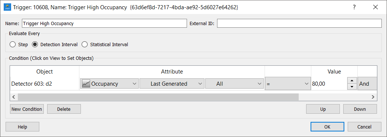Image resolution: width=387 pixels, height=137 pixels.
Task: Increase the value with up spinner arrow
Action: [352, 81]
